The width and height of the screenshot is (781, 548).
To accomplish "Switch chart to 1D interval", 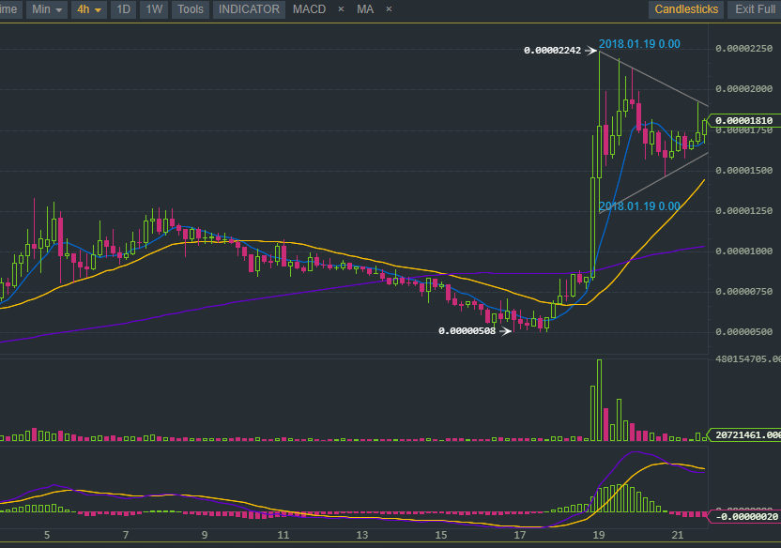I will pyautogui.click(x=123, y=9).
